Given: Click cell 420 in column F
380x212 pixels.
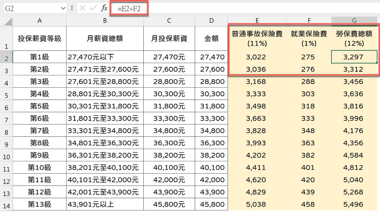Looking at the screenshot, I should (x=309, y=180).
